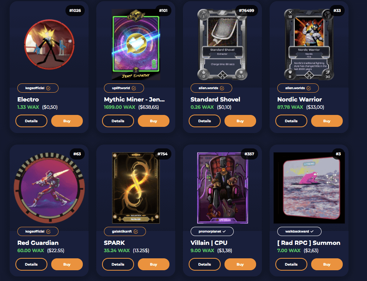Click the verified badge next to kogsofficial on Electro
The image size is (367, 281).
tap(49, 88)
